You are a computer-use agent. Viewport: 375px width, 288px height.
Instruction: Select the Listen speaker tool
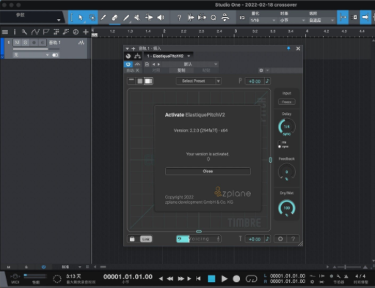[160, 18]
